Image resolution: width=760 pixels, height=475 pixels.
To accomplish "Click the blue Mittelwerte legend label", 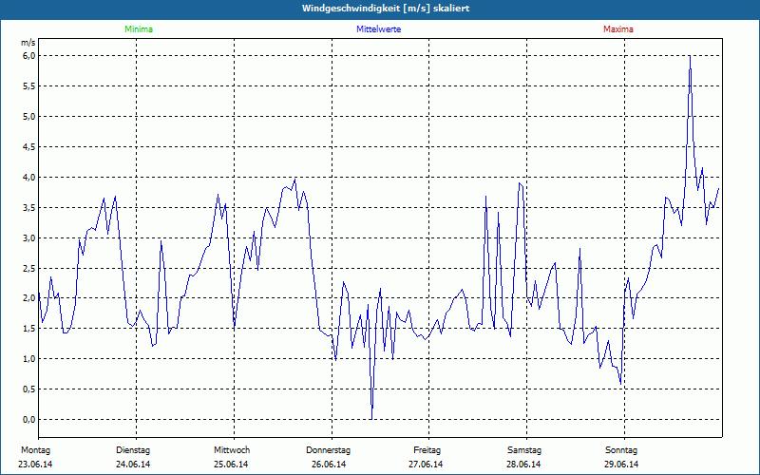I will pyautogui.click(x=378, y=29).
